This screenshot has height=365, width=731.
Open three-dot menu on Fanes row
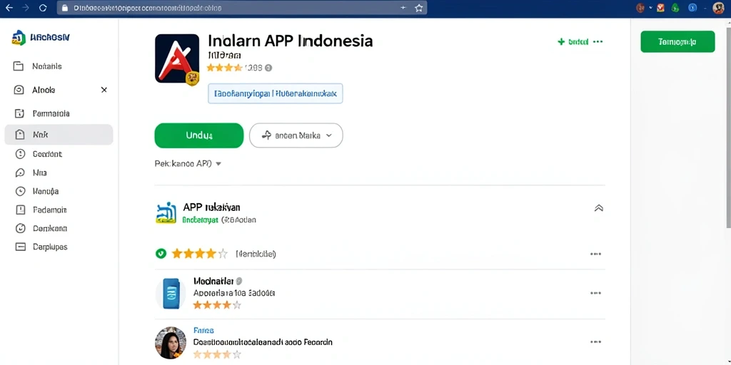pyautogui.click(x=596, y=342)
